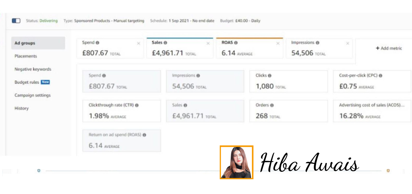Select the Orders metric card
This screenshot has width=412, height=194.
[x=288, y=111]
